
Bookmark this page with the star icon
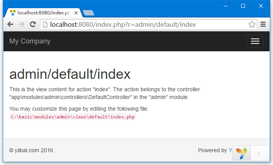pos(252,24)
